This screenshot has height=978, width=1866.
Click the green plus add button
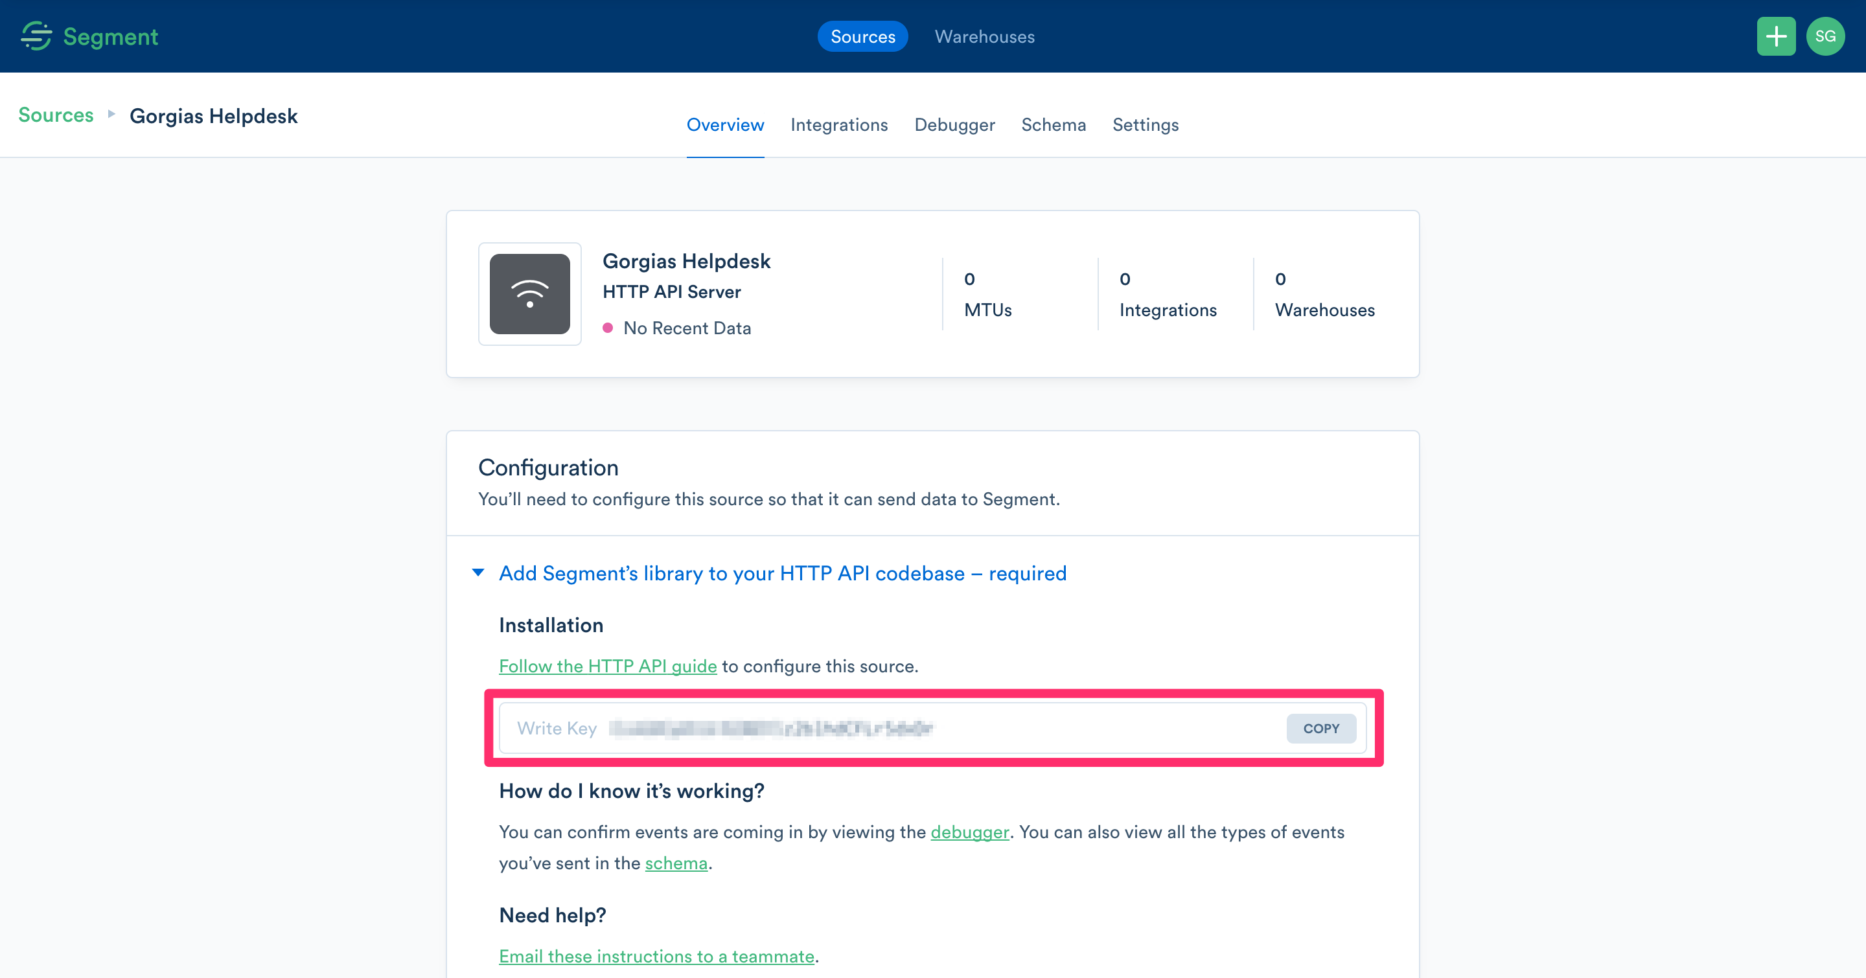(1775, 36)
